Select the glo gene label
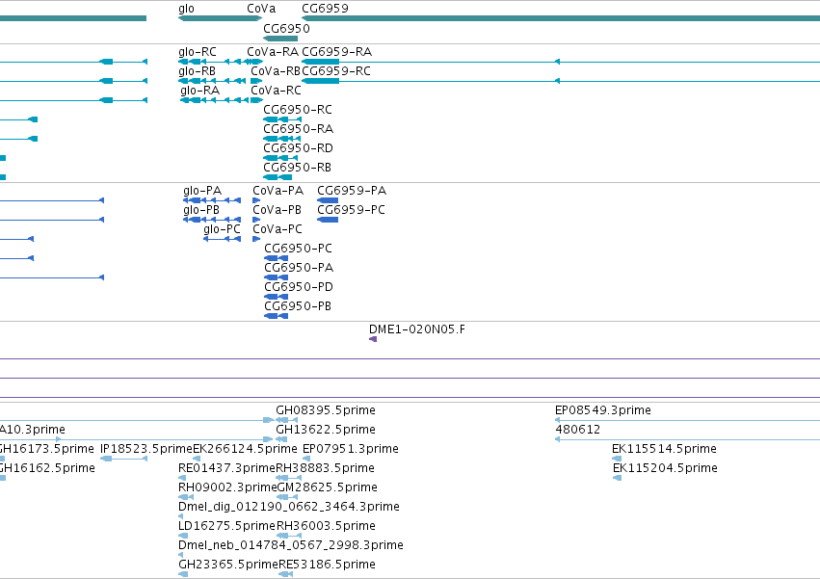 coord(186,9)
